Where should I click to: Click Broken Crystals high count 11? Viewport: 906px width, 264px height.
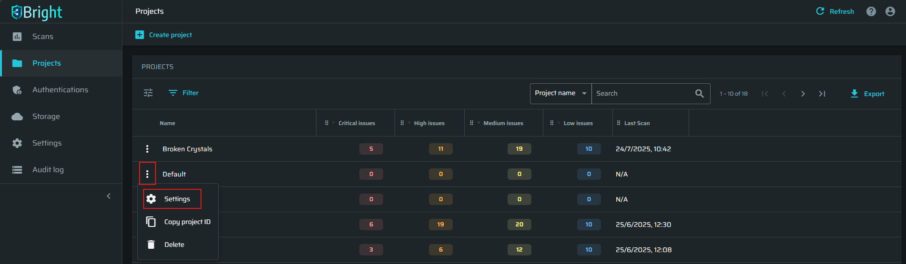[x=441, y=149]
